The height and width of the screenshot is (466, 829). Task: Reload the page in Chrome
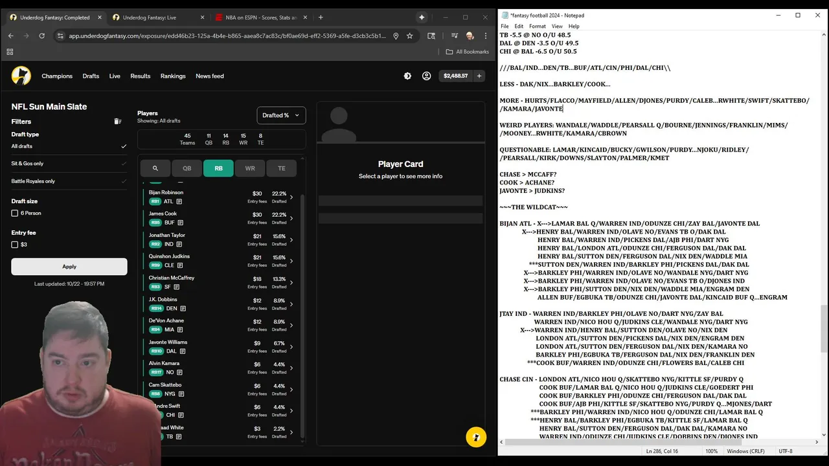pyautogui.click(x=42, y=36)
